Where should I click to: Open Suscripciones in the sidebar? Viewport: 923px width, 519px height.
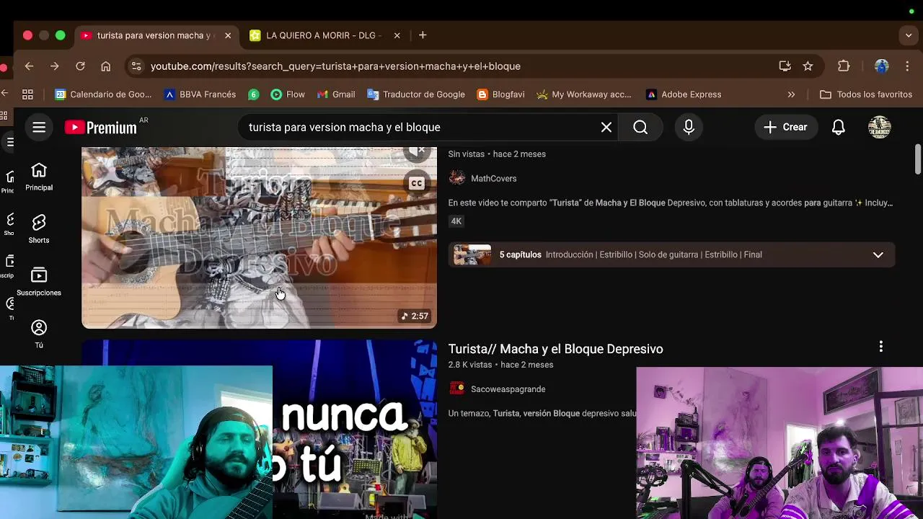pos(39,282)
